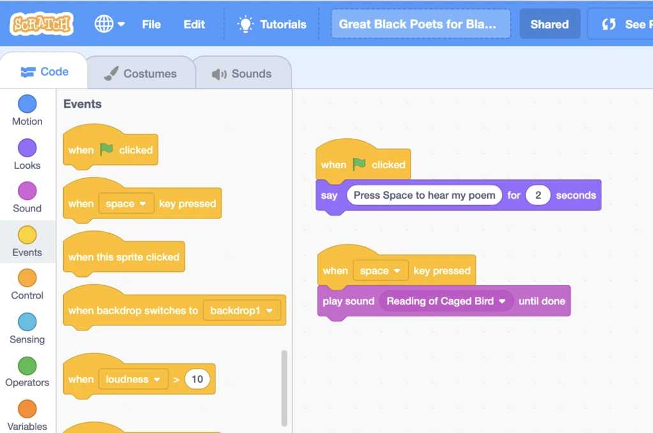Open the File menu

[151, 24]
